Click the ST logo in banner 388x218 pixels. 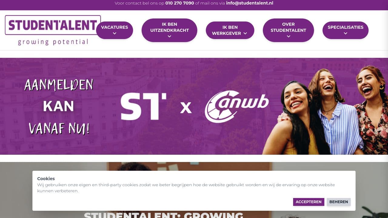pos(144,107)
